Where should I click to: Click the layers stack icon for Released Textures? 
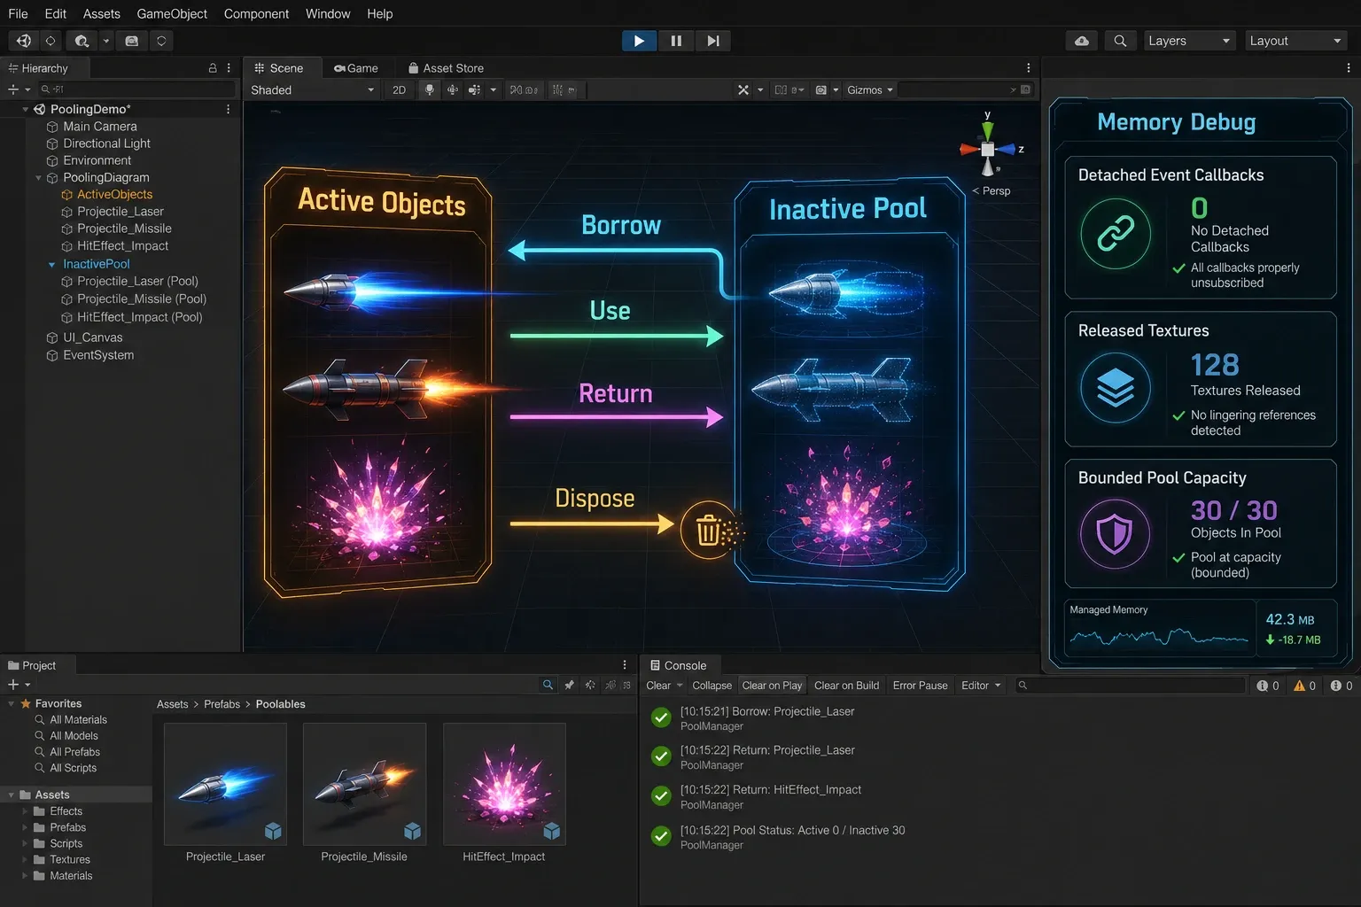[x=1116, y=387]
